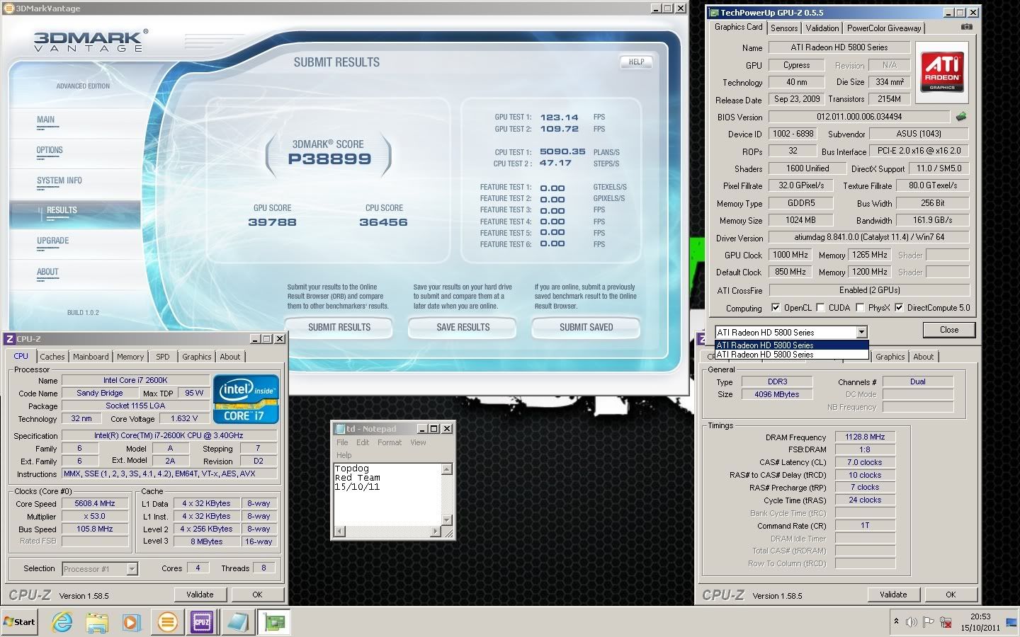The width and height of the screenshot is (1020, 637).
Task: Uncheck the DirectCompute 5.0 checkbox
Action: pyautogui.click(x=899, y=308)
